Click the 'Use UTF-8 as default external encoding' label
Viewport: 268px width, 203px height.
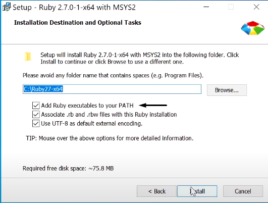[92, 124]
